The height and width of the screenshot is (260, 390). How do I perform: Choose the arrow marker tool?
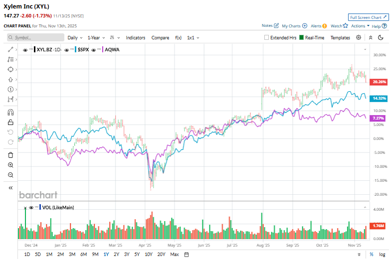tap(10, 80)
